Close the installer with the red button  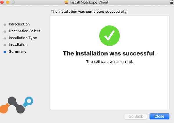[3, 3]
